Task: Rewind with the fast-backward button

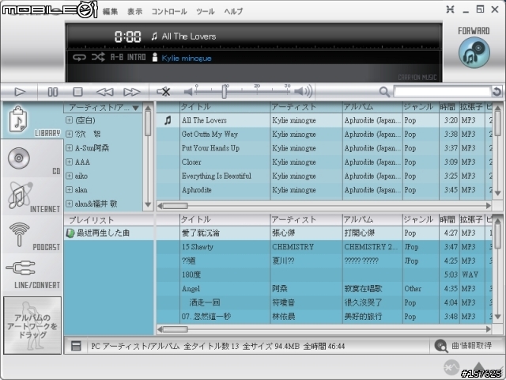Action: [x=105, y=92]
